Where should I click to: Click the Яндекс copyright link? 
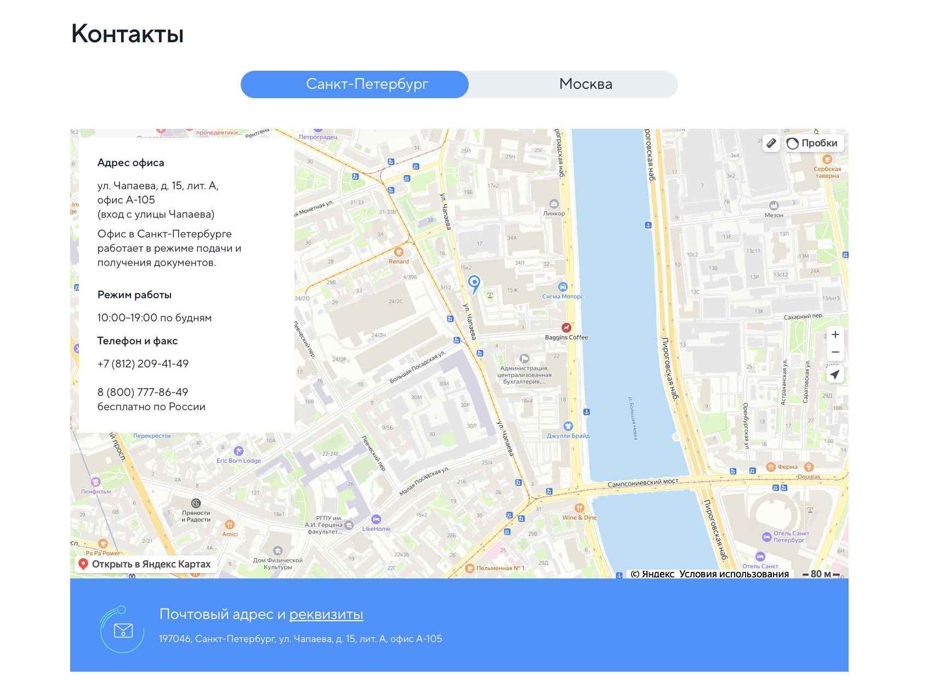pos(652,574)
